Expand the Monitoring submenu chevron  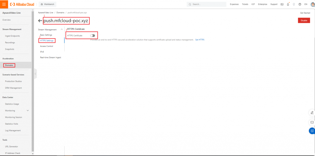(x=28, y=110)
